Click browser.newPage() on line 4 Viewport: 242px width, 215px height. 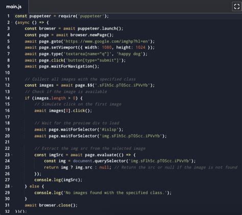pyautogui.click(x=90, y=35)
